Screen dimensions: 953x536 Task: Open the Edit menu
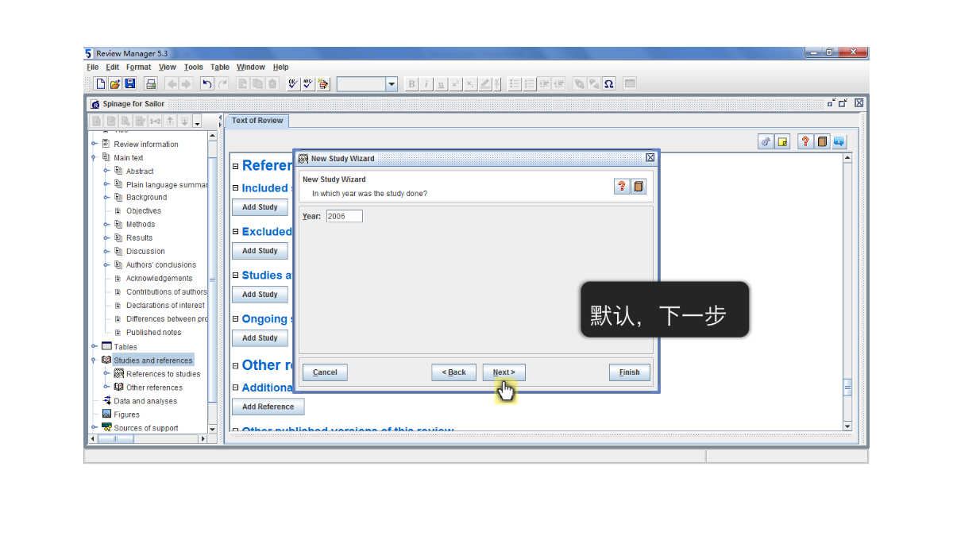113,67
